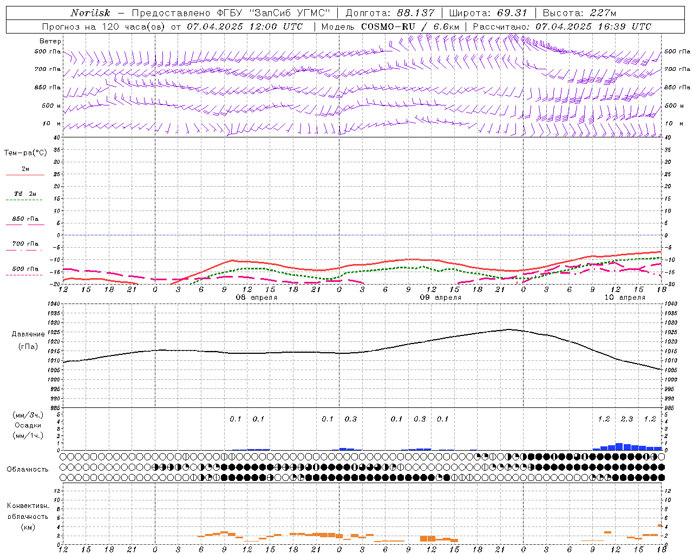Click the "(гПа)" unit under Давление

pos(28,346)
